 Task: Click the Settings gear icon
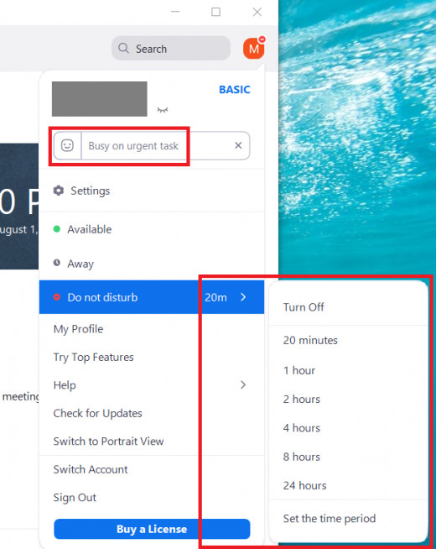point(59,191)
